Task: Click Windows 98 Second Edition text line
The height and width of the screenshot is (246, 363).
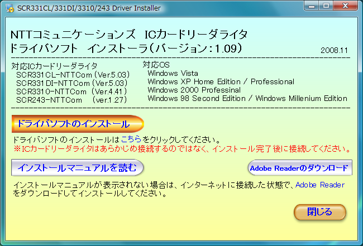Action: coord(247,98)
